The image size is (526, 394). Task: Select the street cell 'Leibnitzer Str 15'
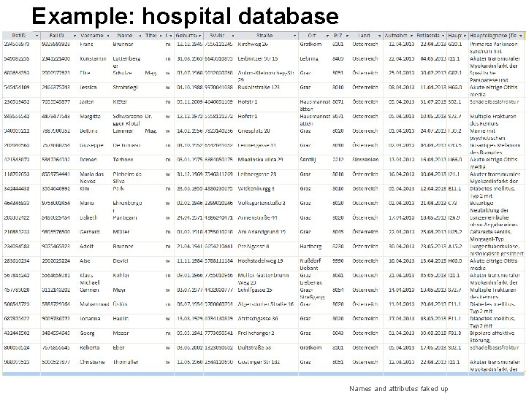258,58
